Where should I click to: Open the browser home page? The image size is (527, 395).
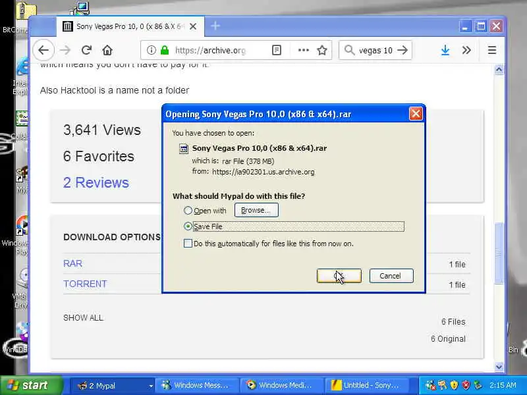click(x=107, y=51)
